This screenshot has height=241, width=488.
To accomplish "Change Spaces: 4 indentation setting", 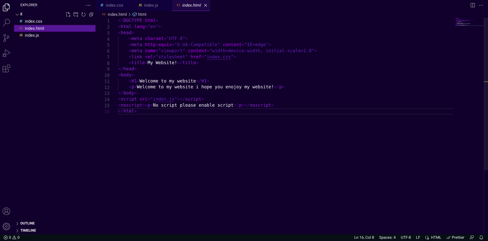I will pos(387,237).
